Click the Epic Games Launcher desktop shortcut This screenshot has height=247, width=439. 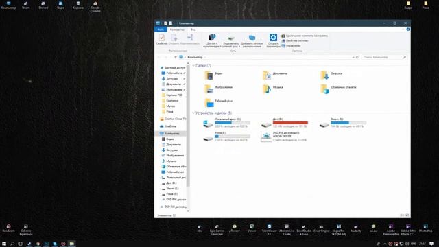[x=217, y=230]
